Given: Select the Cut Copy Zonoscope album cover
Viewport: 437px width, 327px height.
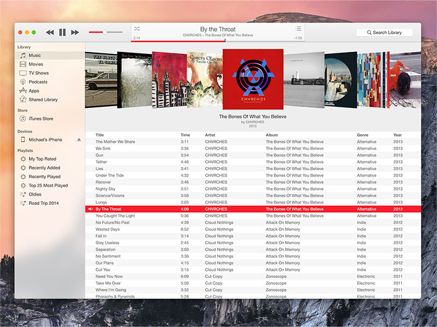Looking at the screenshot, I should click(341, 80).
